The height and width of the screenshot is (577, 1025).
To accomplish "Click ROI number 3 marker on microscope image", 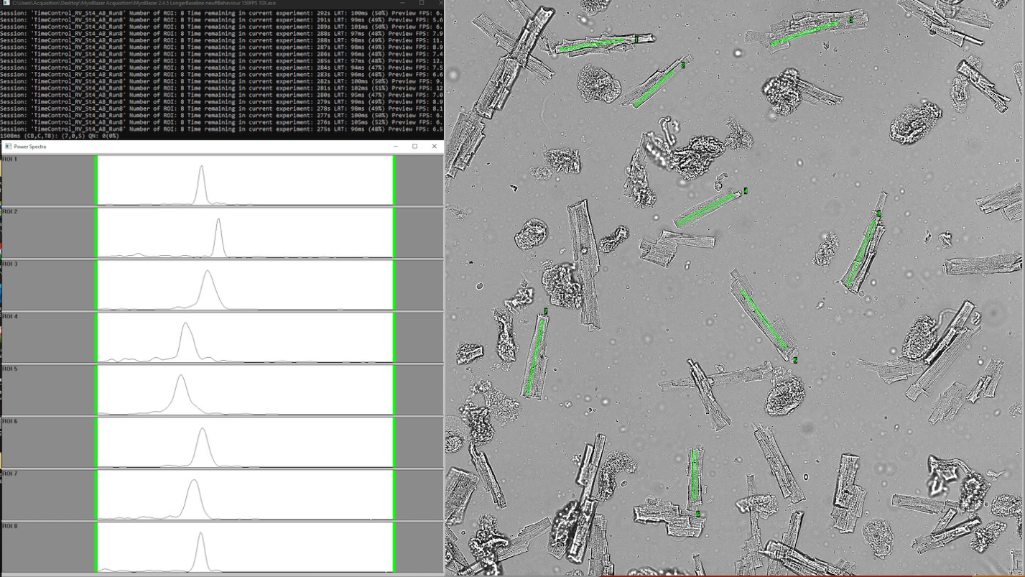I will coord(851,20).
